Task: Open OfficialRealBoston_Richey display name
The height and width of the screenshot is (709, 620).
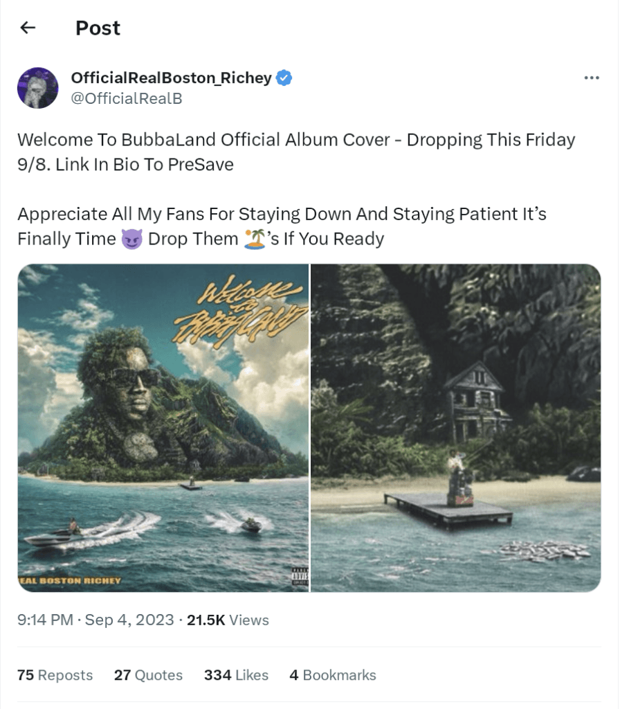Action: 172,78
